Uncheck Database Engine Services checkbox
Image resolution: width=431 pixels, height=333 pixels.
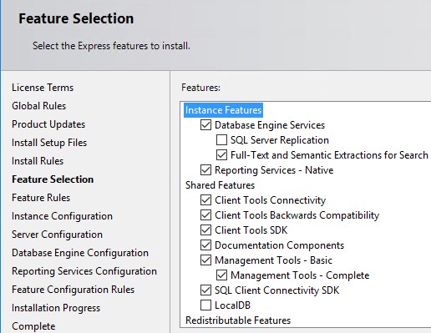click(x=205, y=125)
